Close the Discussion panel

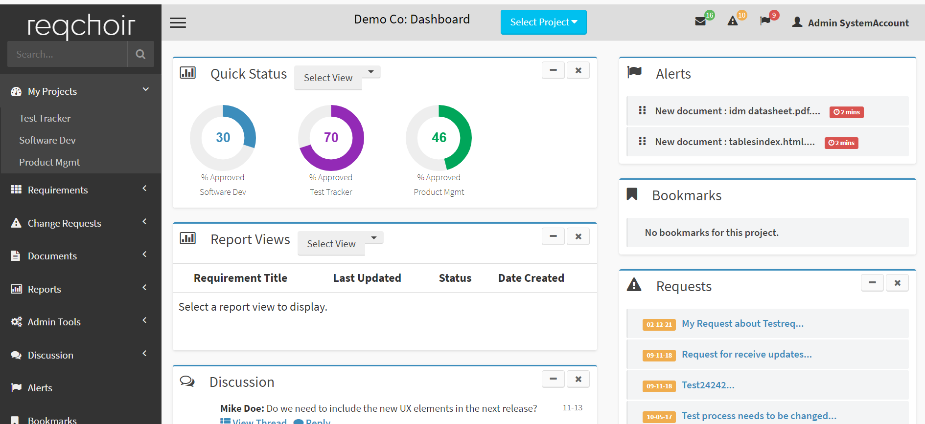(578, 379)
